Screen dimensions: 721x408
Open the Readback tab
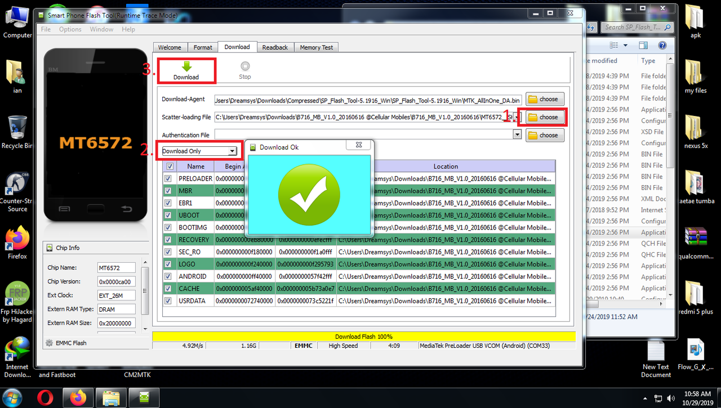pyautogui.click(x=275, y=47)
